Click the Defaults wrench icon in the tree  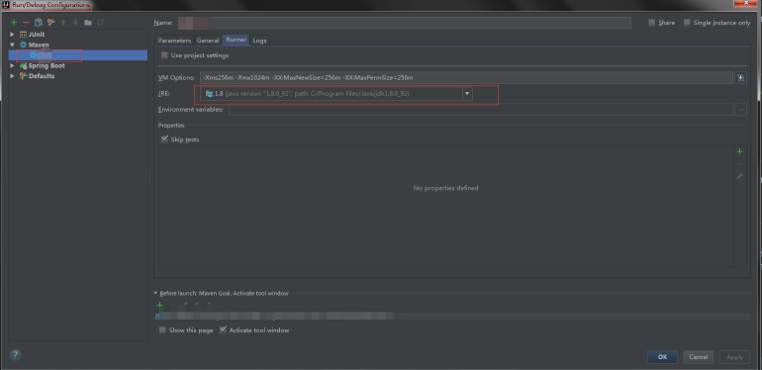pos(23,76)
